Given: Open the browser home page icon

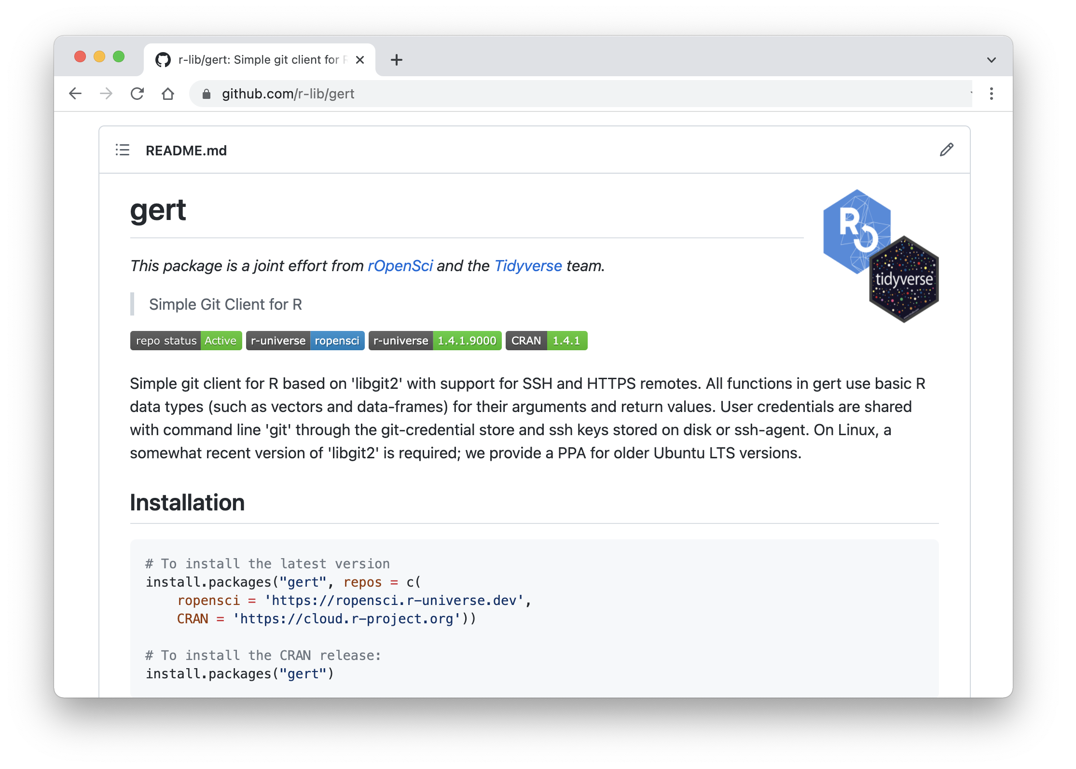Looking at the screenshot, I should coord(168,94).
